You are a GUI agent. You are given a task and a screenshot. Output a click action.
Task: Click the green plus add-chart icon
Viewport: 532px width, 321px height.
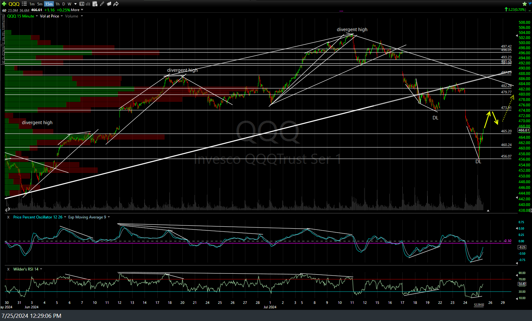[x=4, y=4]
